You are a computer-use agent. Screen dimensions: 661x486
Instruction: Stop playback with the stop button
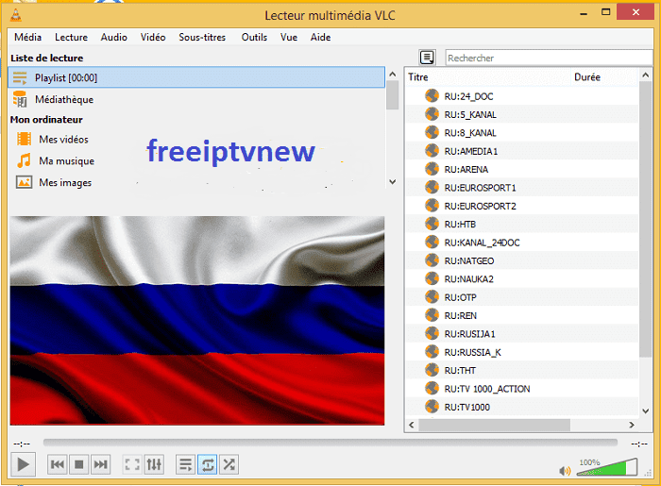click(x=78, y=464)
